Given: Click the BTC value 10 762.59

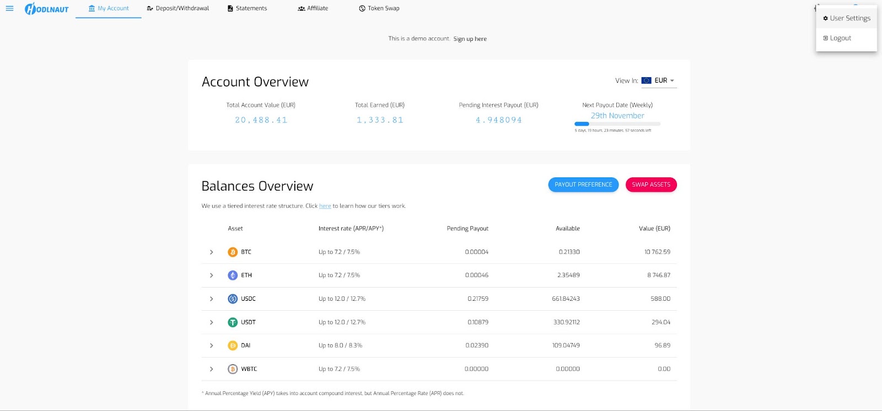Looking at the screenshot, I should 657,252.
